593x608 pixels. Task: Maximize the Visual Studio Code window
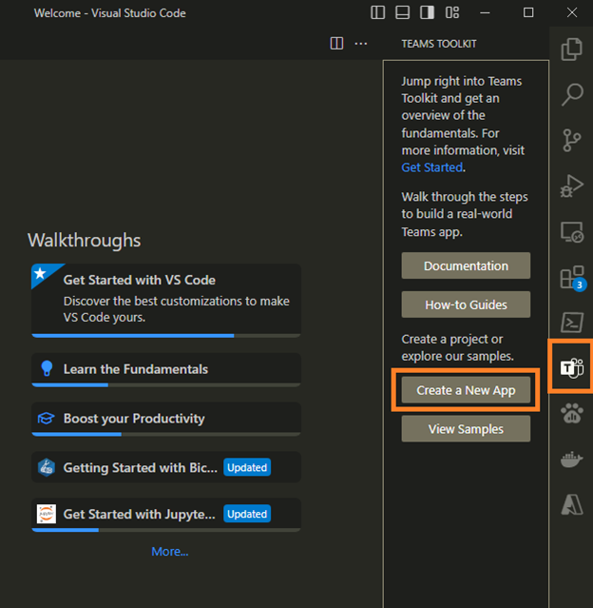click(x=528, y=12)
